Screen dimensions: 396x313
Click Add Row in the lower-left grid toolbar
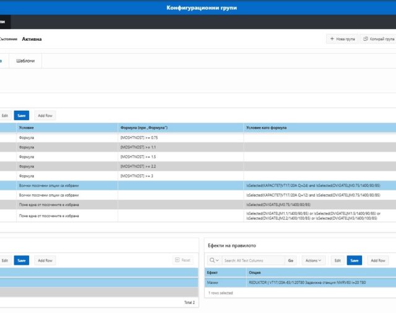pyautogui.click(x=45, y=260)
